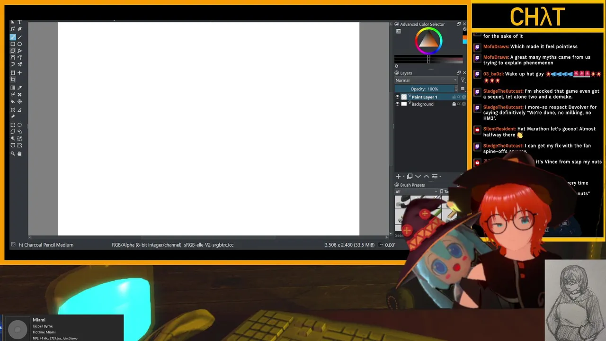
Task: Select the Multibrush tool
Action: pos(19,64)
